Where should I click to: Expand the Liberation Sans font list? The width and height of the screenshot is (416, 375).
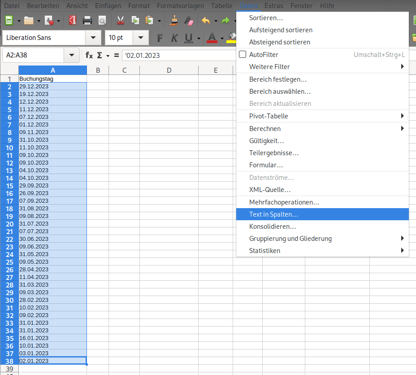pos(93,38)
